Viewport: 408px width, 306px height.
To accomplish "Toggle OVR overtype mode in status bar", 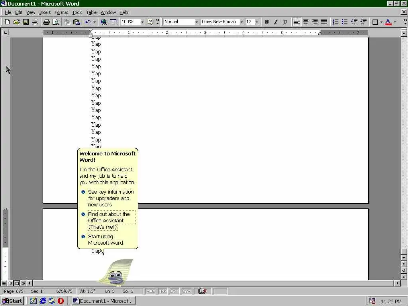I will (x=186, y=291).
